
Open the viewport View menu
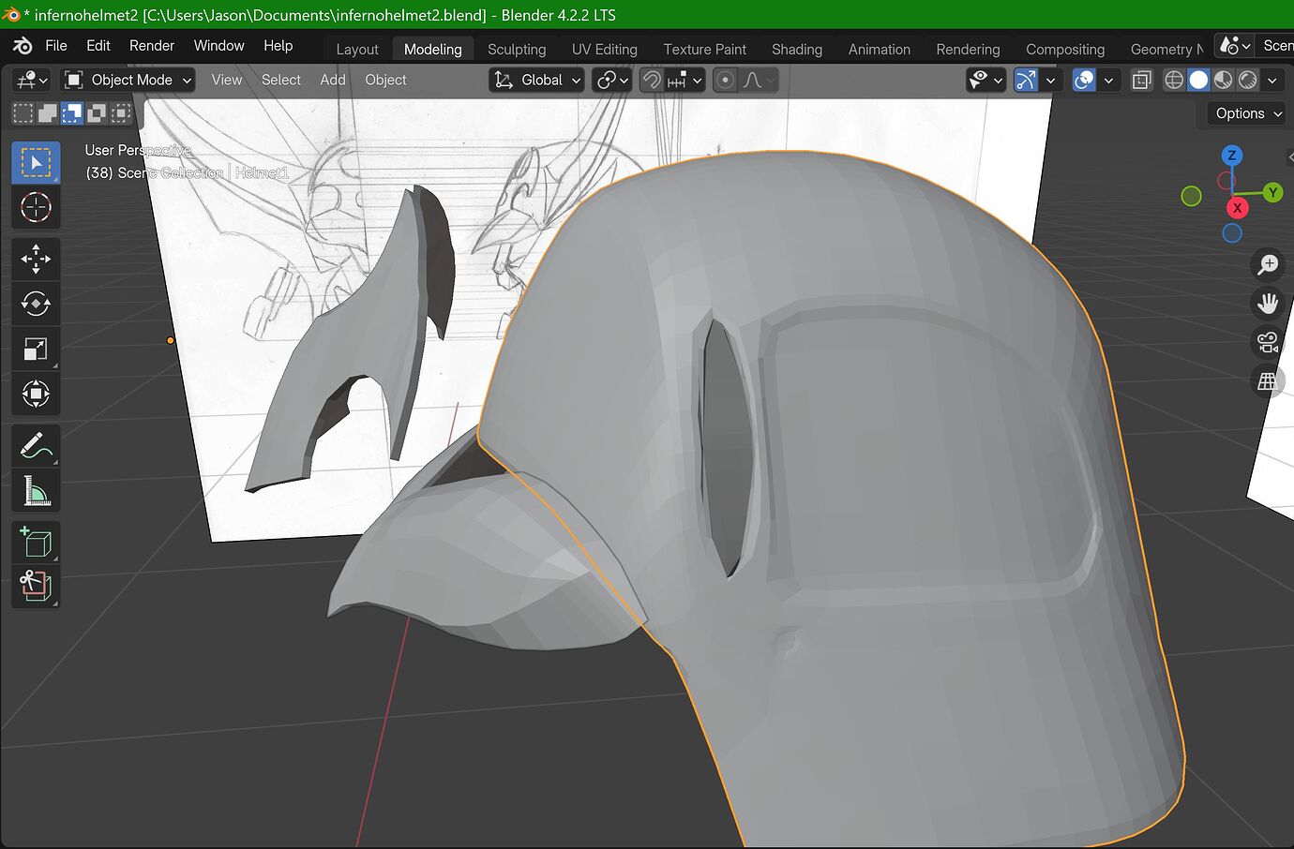click(227, 81)
